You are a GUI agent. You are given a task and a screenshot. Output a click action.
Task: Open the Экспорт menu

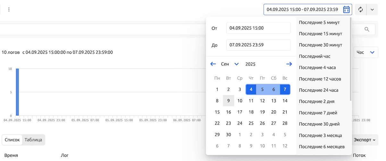point(365,140)
